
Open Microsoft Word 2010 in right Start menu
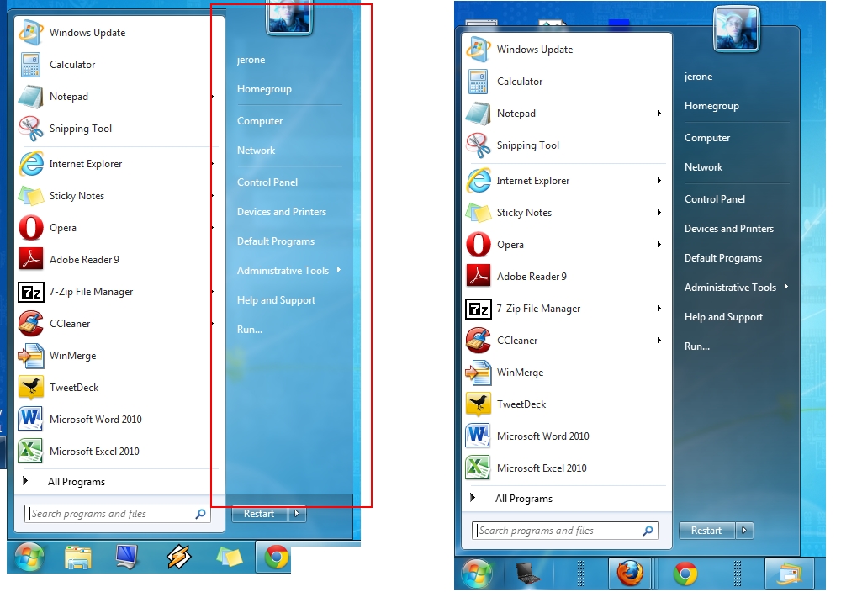pyautogui.click(x=542, y=436)
